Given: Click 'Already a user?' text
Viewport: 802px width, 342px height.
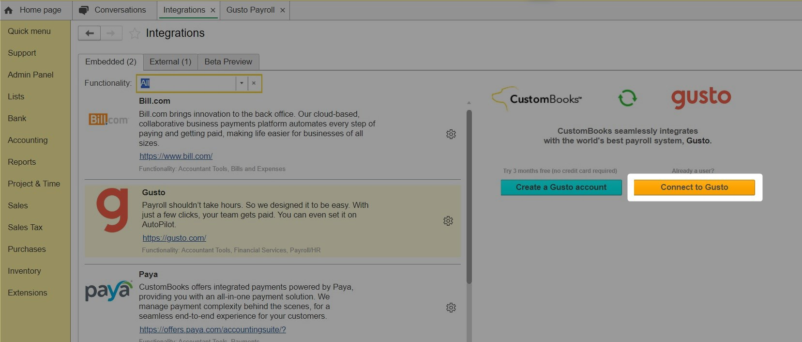Looking at the screenshot, I should point(693,171).
